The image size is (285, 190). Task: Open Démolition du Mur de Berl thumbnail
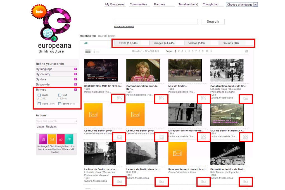click(x=227, y=153)
